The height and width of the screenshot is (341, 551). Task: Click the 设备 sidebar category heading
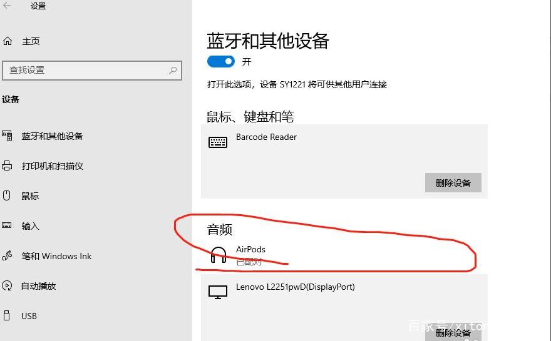click(x=11, y=99)
